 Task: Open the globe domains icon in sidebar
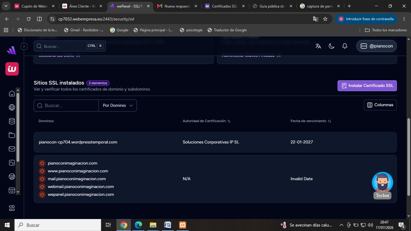point(12,107)
